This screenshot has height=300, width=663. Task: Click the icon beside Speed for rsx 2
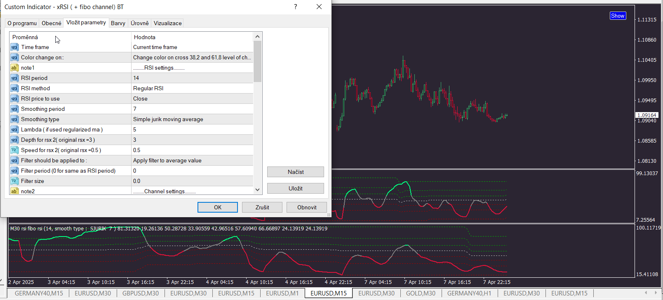coord(14,150)
